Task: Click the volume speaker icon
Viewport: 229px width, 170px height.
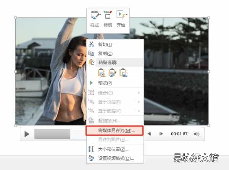Action: click(197, 134)
